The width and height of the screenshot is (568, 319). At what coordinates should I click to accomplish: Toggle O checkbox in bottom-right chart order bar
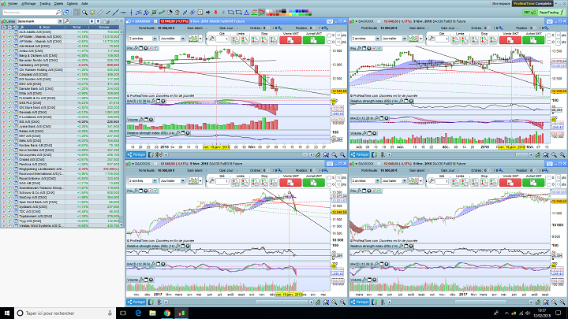coord(549,184)
